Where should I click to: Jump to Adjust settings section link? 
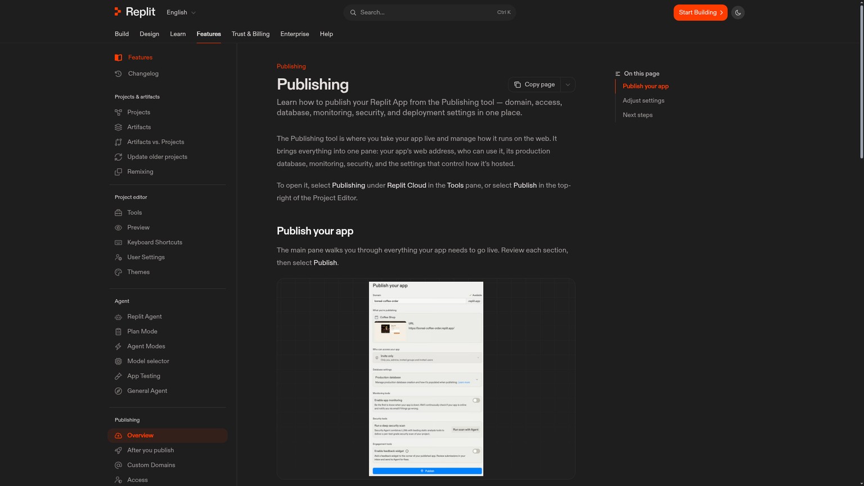(x=643, y=101)
